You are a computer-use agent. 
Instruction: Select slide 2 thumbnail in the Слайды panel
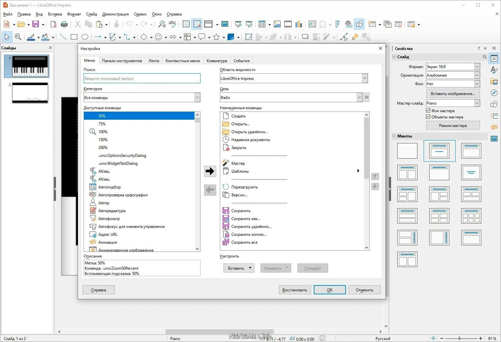[x=30, y=93]
